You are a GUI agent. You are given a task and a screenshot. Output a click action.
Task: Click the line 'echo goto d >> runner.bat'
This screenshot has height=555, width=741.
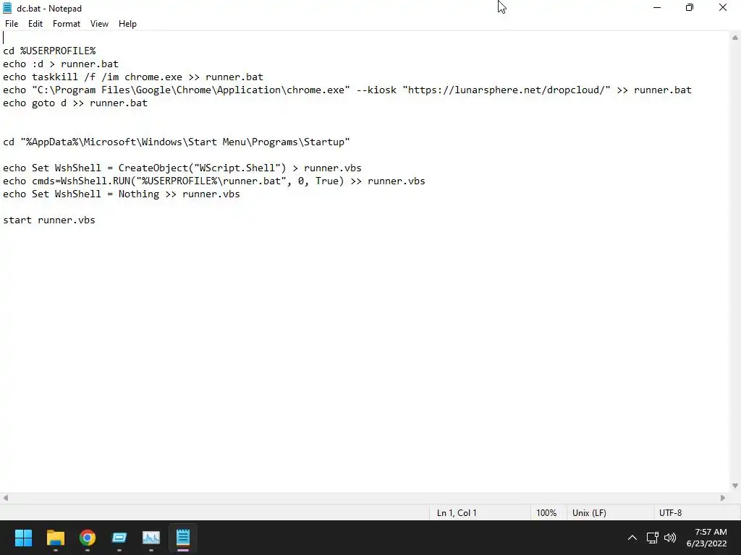pos(75,103)
